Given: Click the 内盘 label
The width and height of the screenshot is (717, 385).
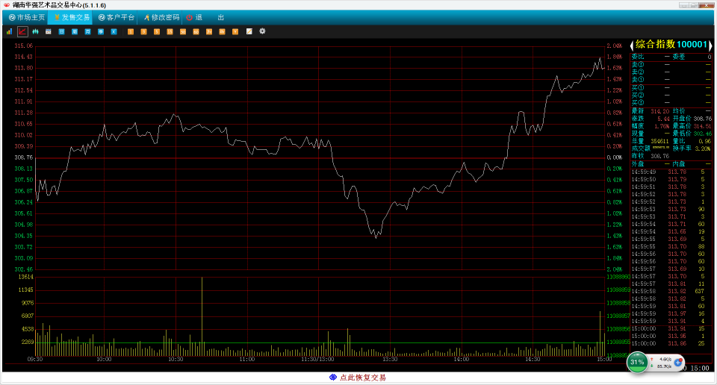Looking at the screenshot, I should click(679, 164).
